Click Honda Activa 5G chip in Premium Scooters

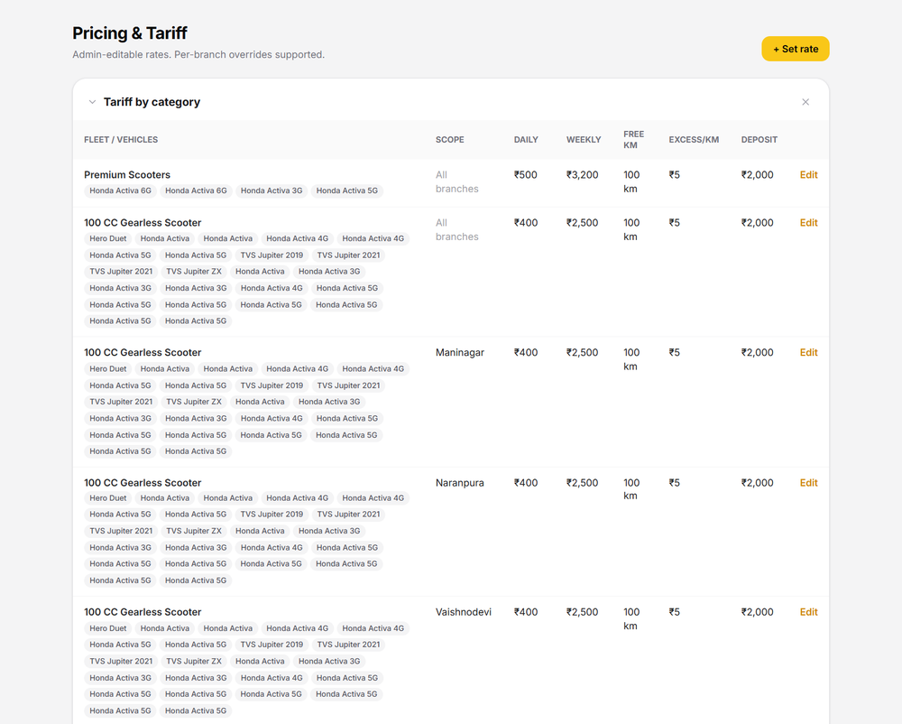(347, 190)
